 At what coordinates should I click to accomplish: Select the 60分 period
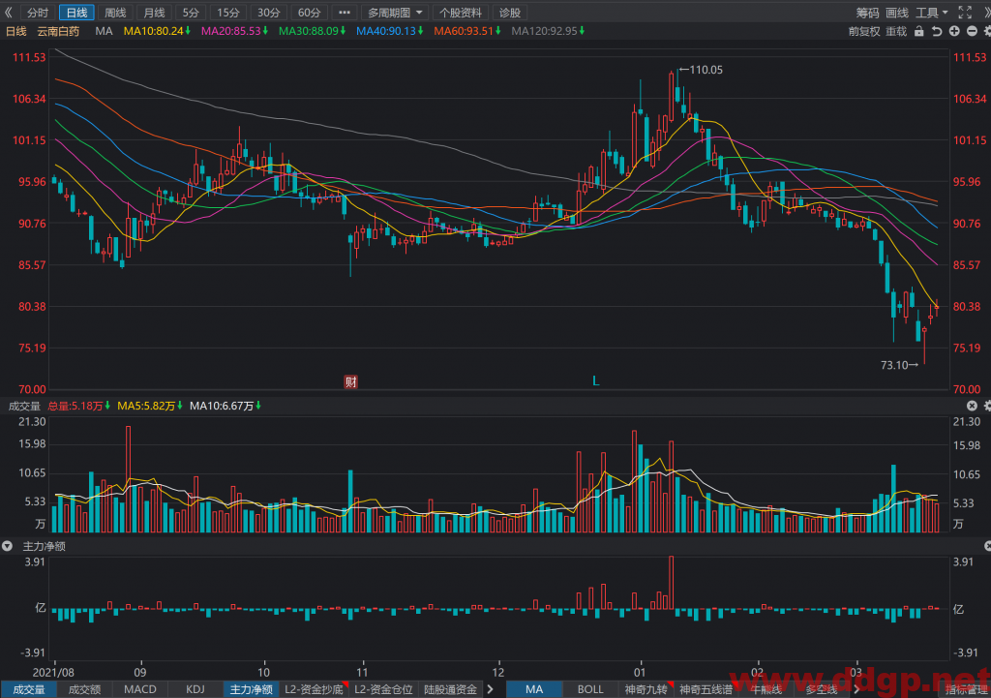click(x=309, y=12)
